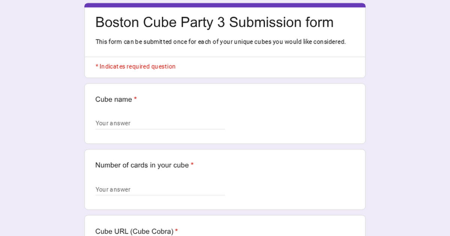Click the asterisk before Indicates required question
The height and width of the screenshot is (236, 450).
click(97, 66)
